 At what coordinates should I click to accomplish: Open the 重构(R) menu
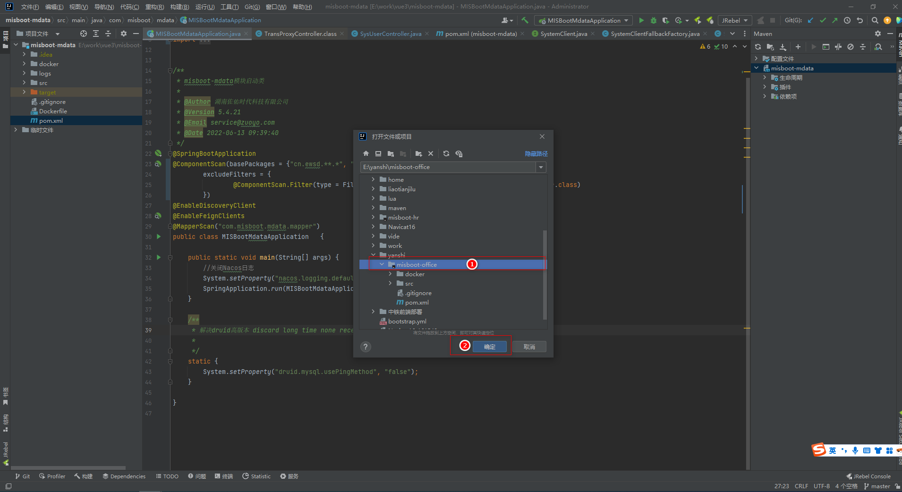pos(154,7)
